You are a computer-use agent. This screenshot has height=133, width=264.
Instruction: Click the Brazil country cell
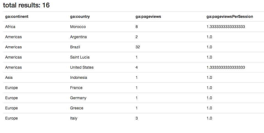pos(75,47)
